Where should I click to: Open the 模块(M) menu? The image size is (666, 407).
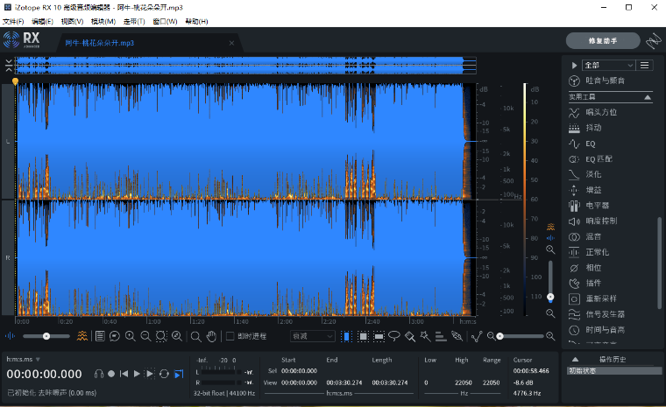click(103, 20)
